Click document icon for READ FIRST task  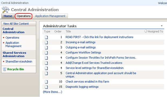tap(46, 37)
